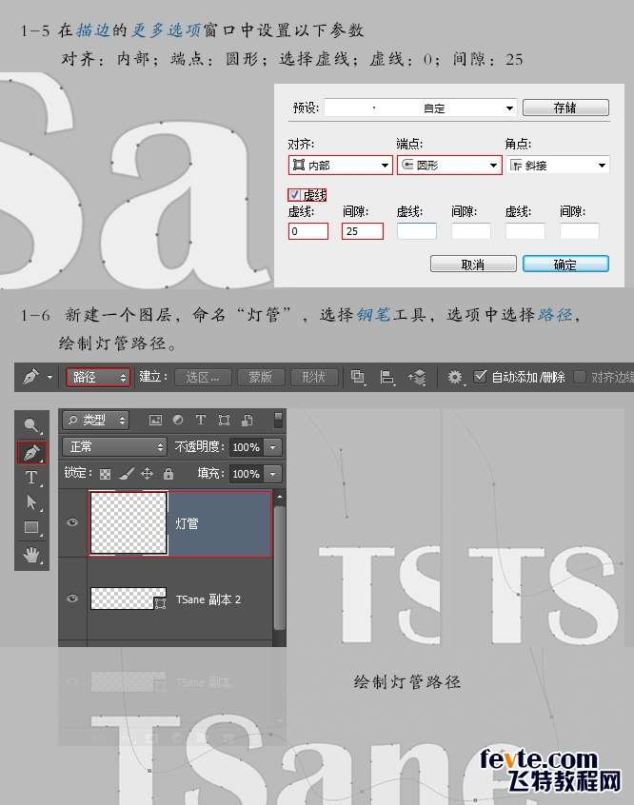Click the layers panel vertical scrollbar

click(x=280, y=568)
